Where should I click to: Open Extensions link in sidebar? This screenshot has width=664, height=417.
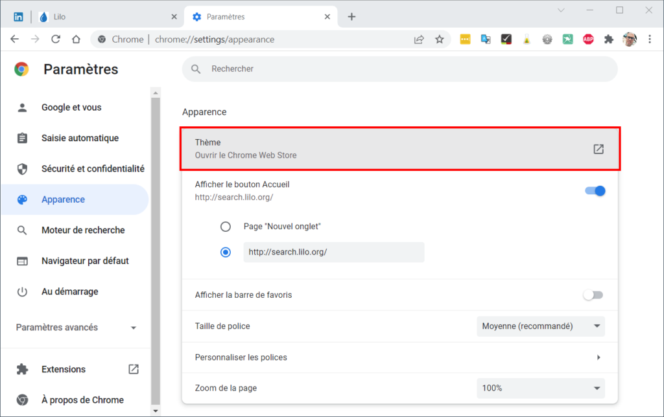point(75,369)
